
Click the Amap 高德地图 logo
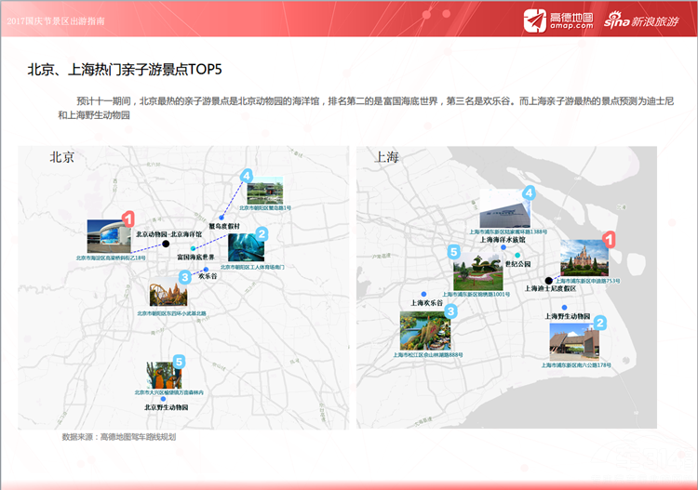tap(557, 20)
